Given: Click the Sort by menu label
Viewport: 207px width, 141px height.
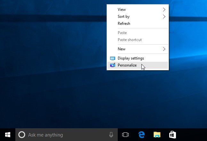Looking at the screenshot, I should pyautogui.click(x=123, y=17).
